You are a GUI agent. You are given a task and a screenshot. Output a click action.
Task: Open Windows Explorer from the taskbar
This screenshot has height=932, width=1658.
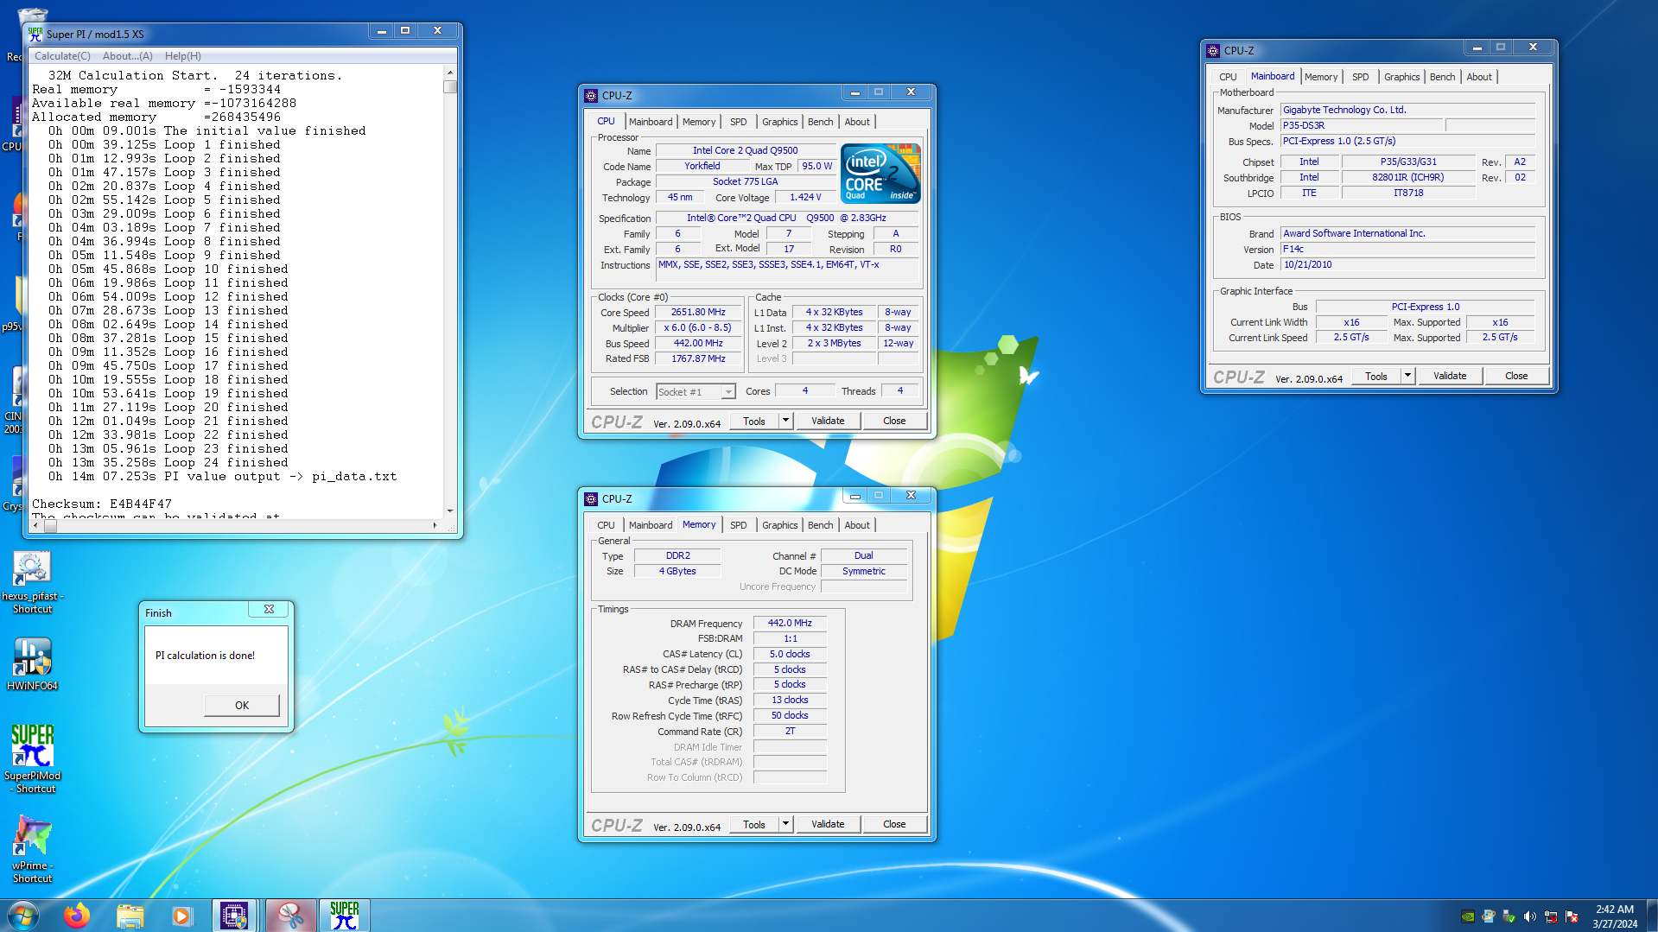click(130, 916)
